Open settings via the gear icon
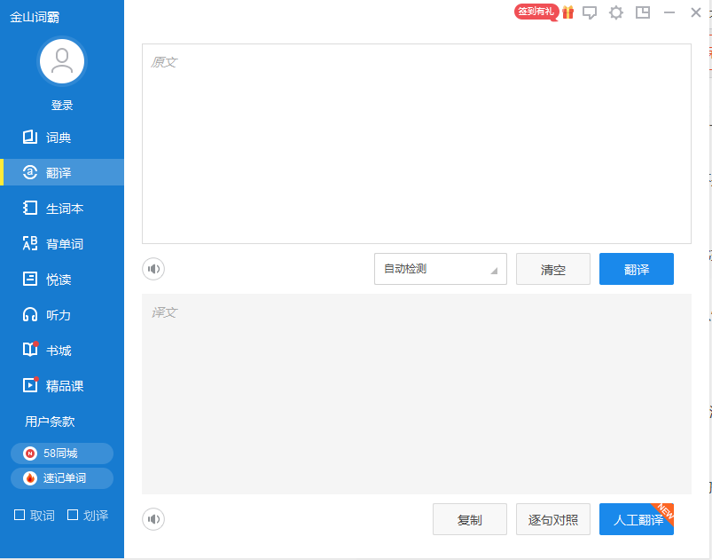 (x=616, y=12)
